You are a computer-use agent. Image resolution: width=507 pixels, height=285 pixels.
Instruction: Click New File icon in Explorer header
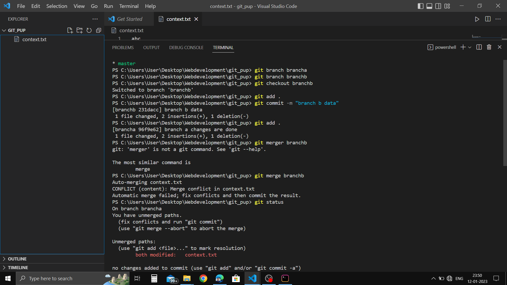pyautogui.click(x=70, y=30)
